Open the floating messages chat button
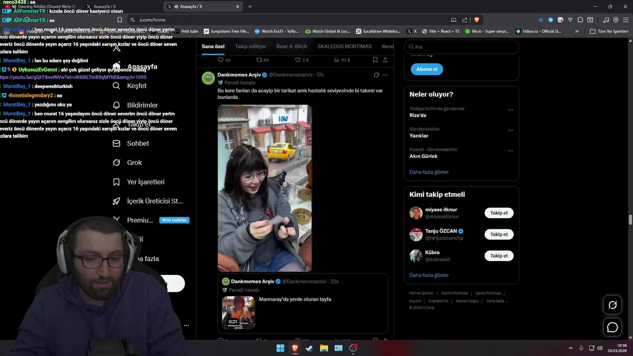This screenshot has width=633, height=356. point(612,327)
